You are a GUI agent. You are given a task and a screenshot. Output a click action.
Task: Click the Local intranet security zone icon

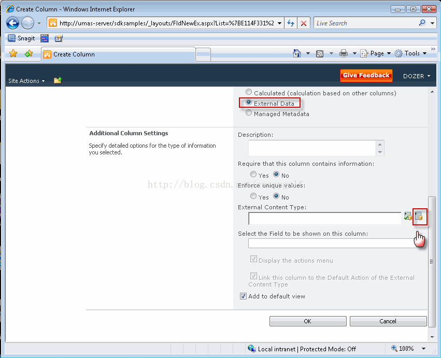tap(252, 349)
